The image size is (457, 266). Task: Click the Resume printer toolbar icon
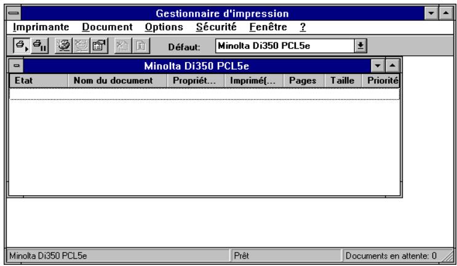22,46
